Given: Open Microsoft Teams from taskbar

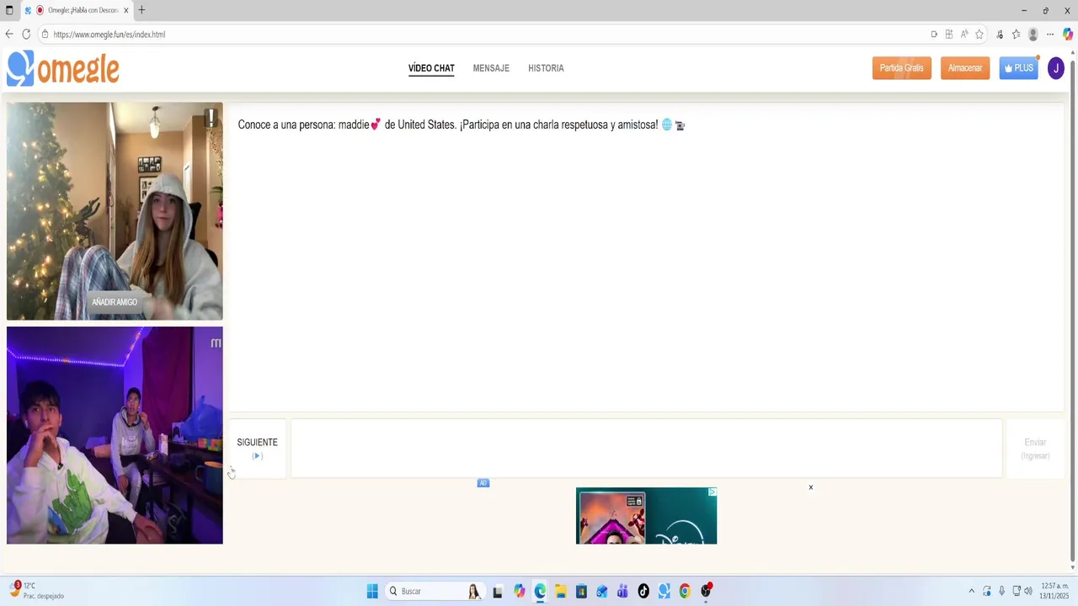Looking at the screenshot, I should coord(622,591).
